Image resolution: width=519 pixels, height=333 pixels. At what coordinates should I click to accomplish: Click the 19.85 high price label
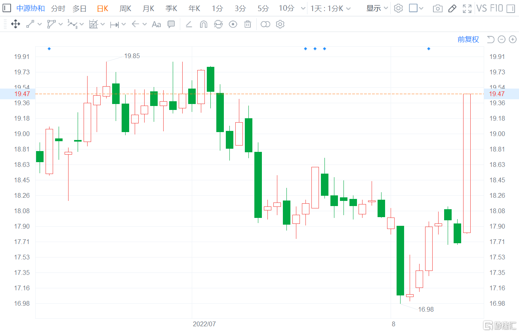[132, 56]
